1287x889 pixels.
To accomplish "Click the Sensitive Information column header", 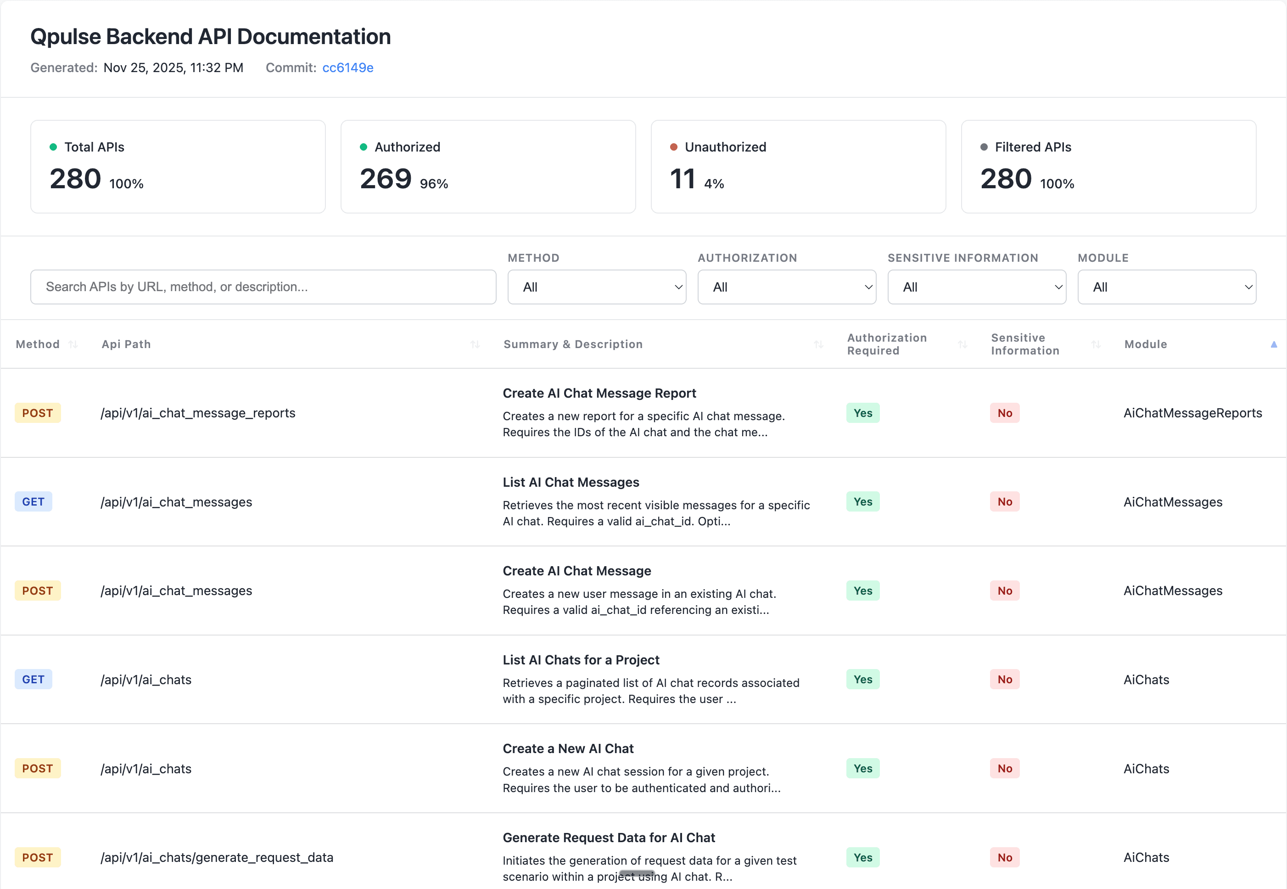I will pyautogui.click(x=1025, y=344).
